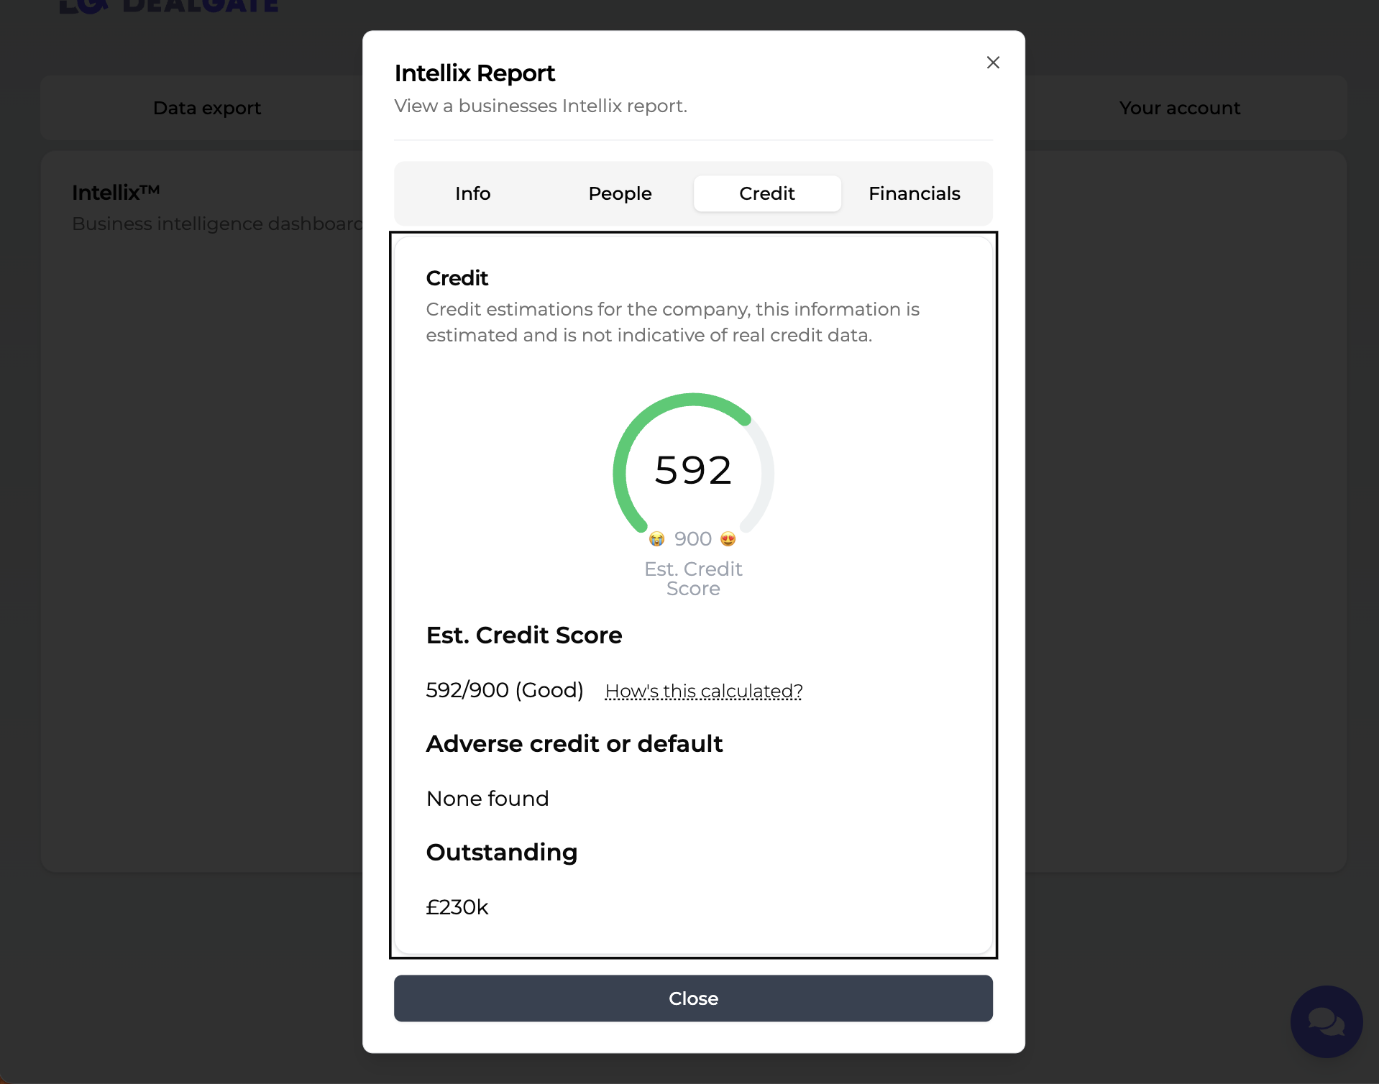Click the Close button at the bottom
The width and height of the screenshot is (1379, 1084).
pos(693,998)
